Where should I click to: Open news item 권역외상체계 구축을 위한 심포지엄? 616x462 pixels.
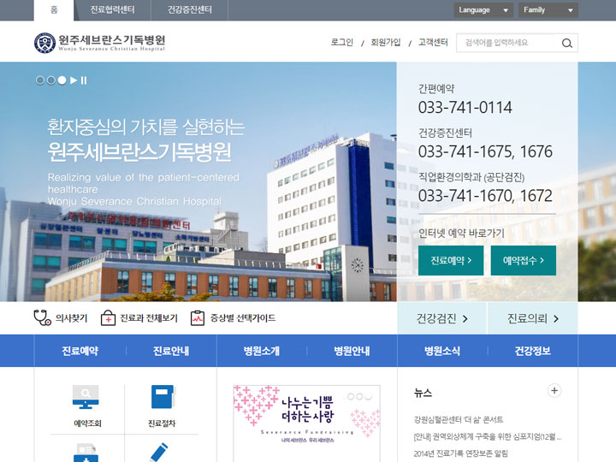(x=488, y=437)
